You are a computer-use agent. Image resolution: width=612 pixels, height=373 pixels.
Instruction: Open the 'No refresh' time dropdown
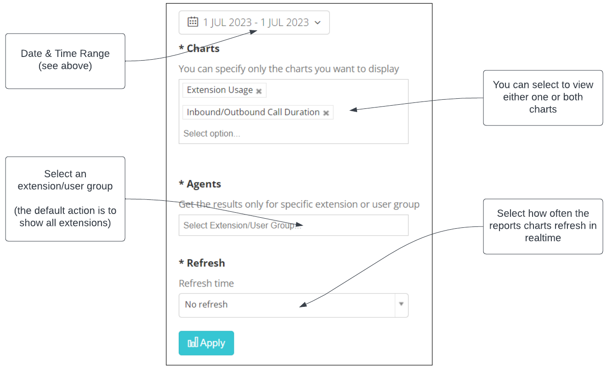click(x=293, y=305)
